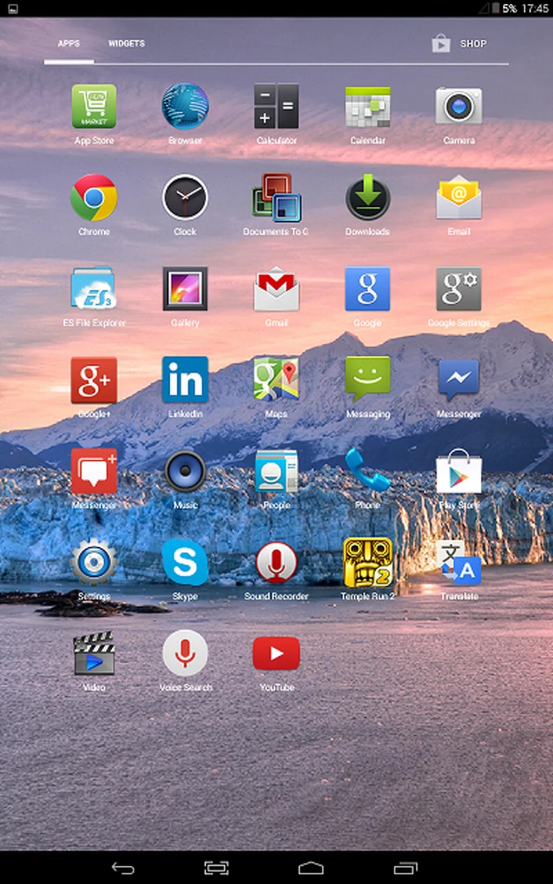Open the Skype app
Screen dimensions: 553x884
click(x=185, y=563)
